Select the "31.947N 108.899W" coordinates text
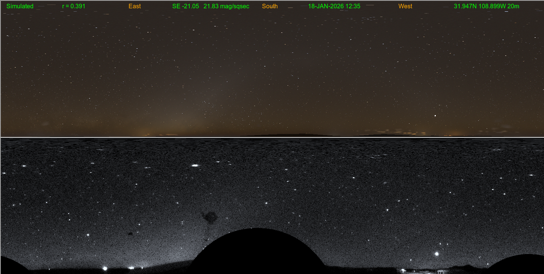544x274 pixels. click(x=480, y=6)
